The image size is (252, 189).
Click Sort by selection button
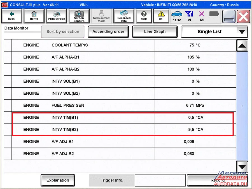(63, 32)
